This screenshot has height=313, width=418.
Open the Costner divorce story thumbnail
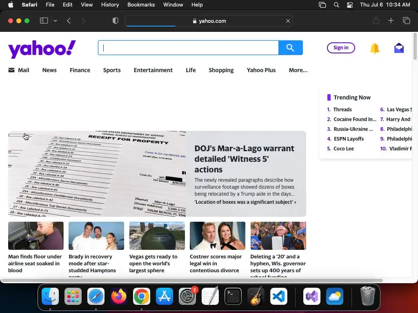pos(218,236)
